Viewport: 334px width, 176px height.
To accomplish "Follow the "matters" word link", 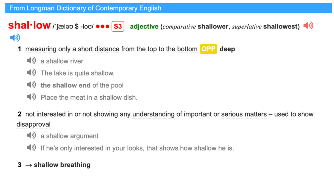I will click(x=255, y=114).
